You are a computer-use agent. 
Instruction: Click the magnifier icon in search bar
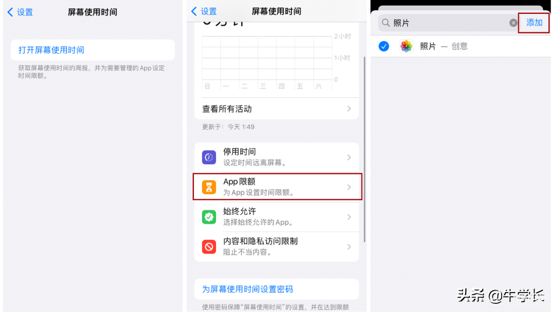tap(386, 23)
